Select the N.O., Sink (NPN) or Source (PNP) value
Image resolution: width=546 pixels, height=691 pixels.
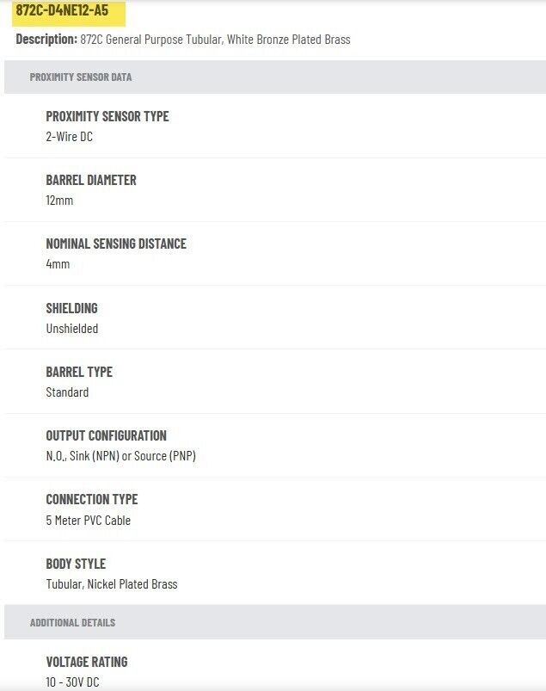(x=120, y=456)
